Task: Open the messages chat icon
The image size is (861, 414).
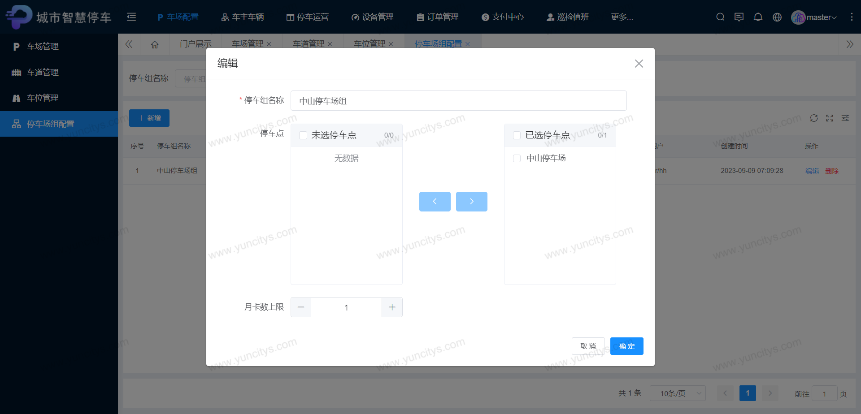Action: (x=739, y=17)
